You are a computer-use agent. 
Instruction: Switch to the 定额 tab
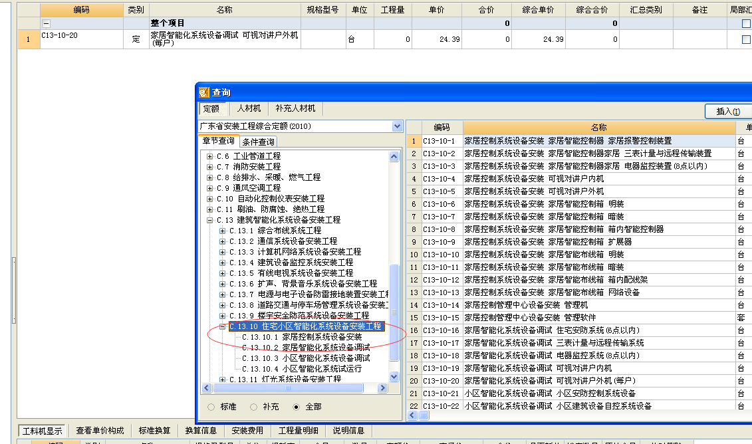(211, 109)
